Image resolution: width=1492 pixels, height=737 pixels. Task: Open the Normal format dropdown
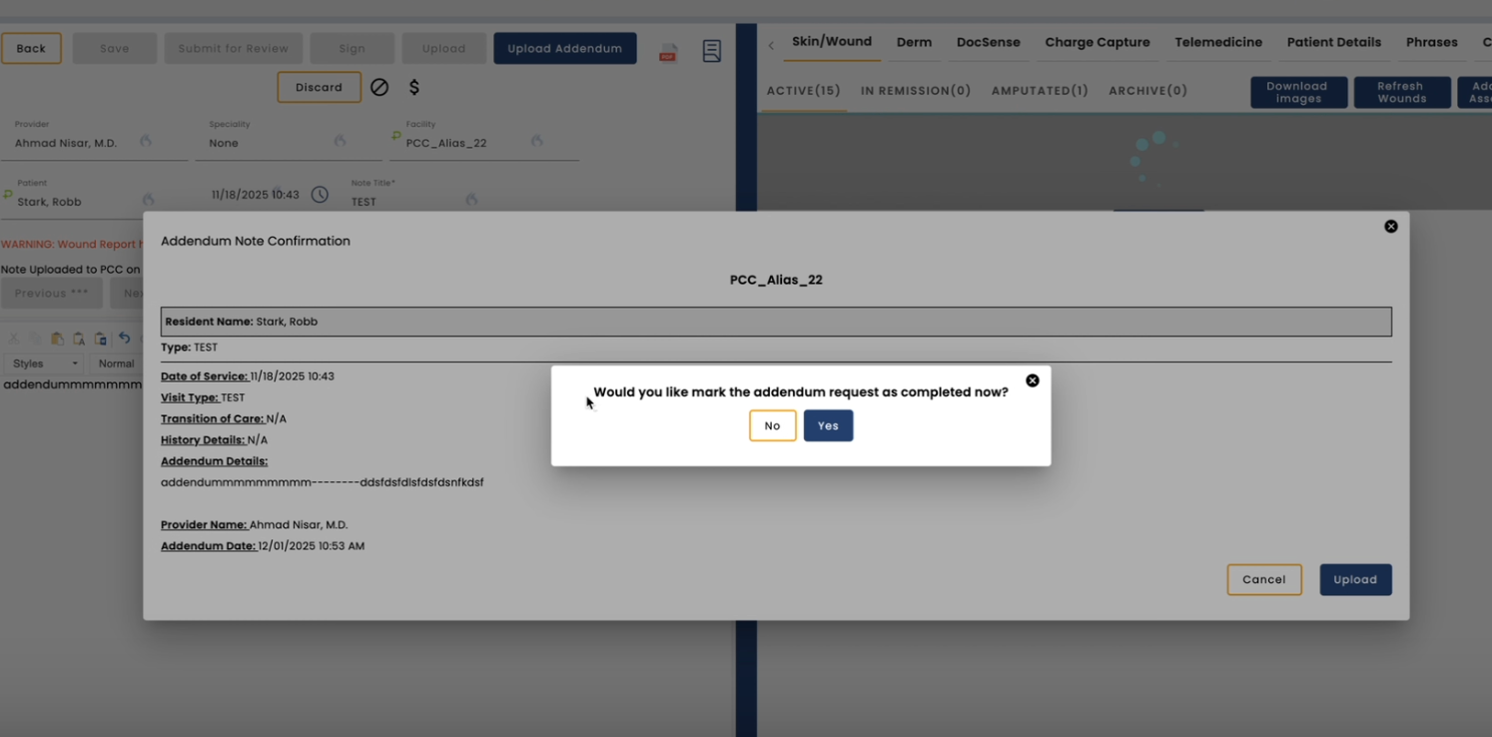[116, 364]
